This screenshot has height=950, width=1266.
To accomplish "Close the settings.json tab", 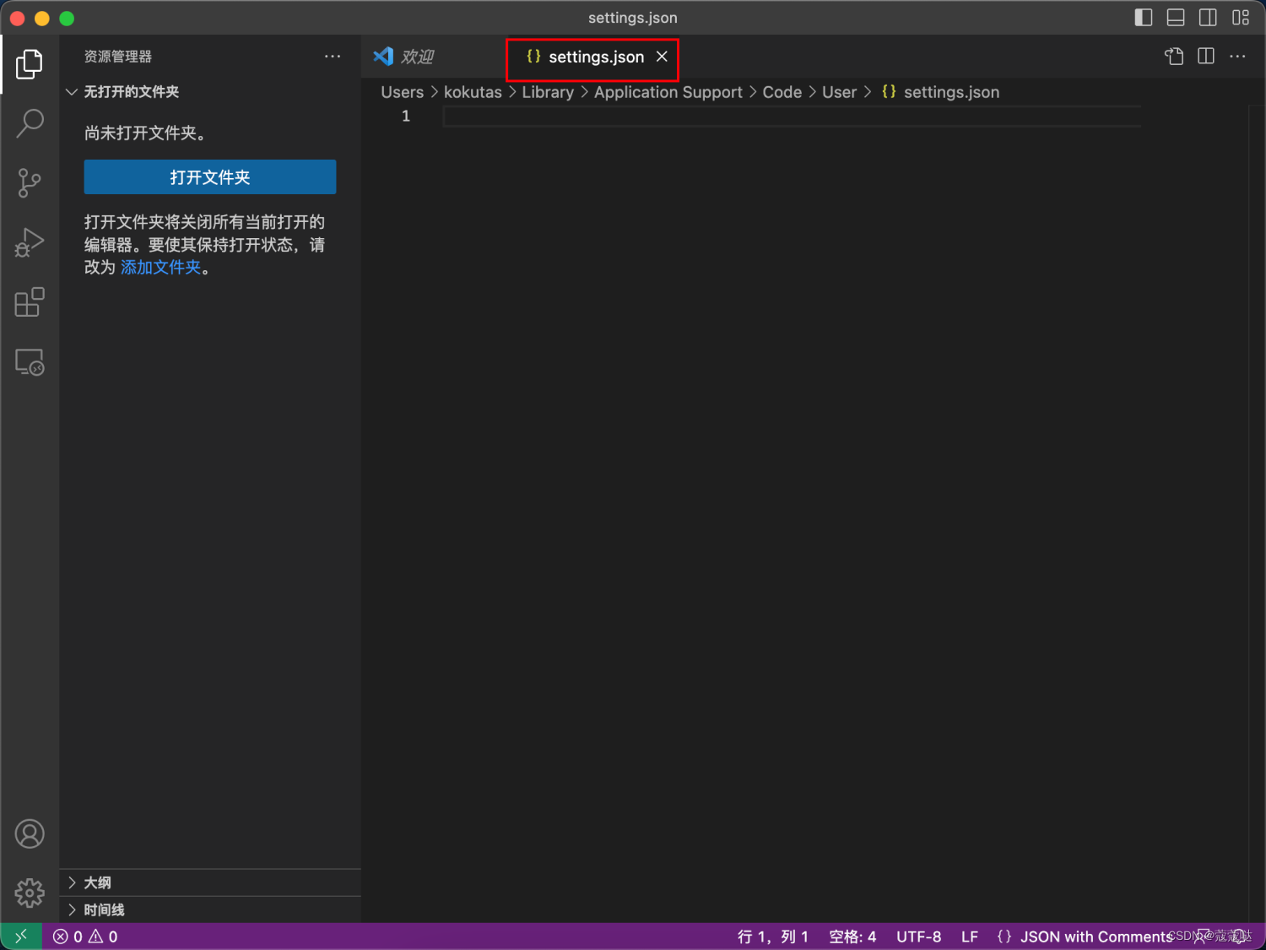I will coord(663,57).
